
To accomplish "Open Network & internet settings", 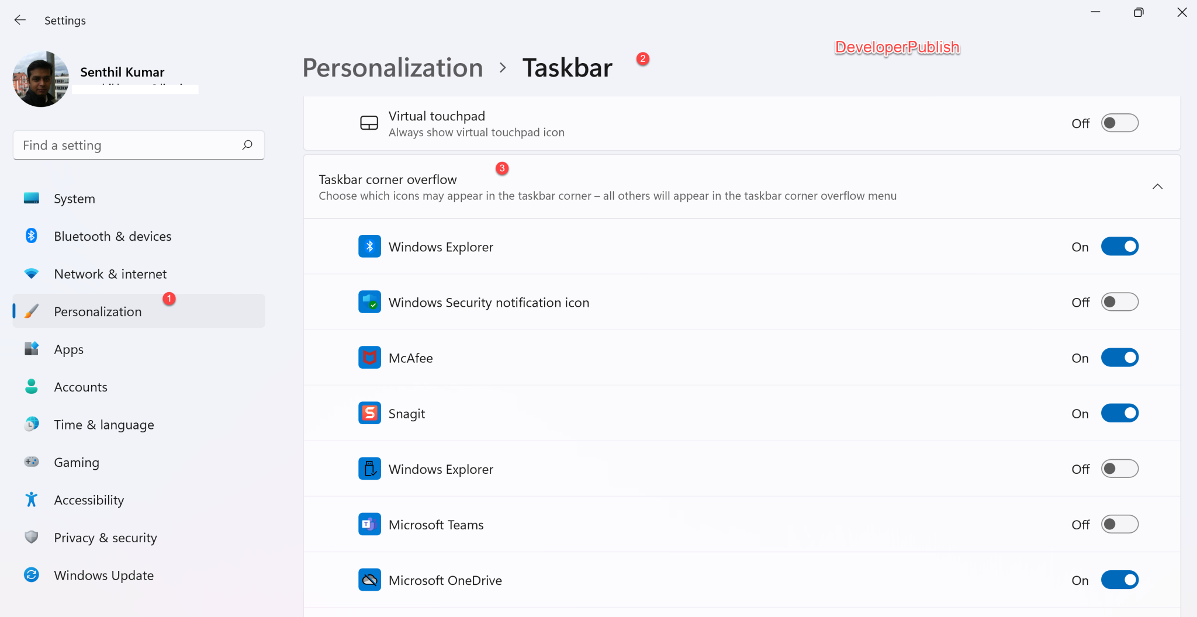I will tap(110, 273).
